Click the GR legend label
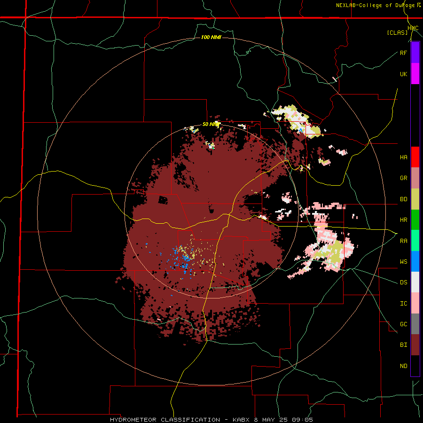Screen dimensions: 423x423 point(403,178)
